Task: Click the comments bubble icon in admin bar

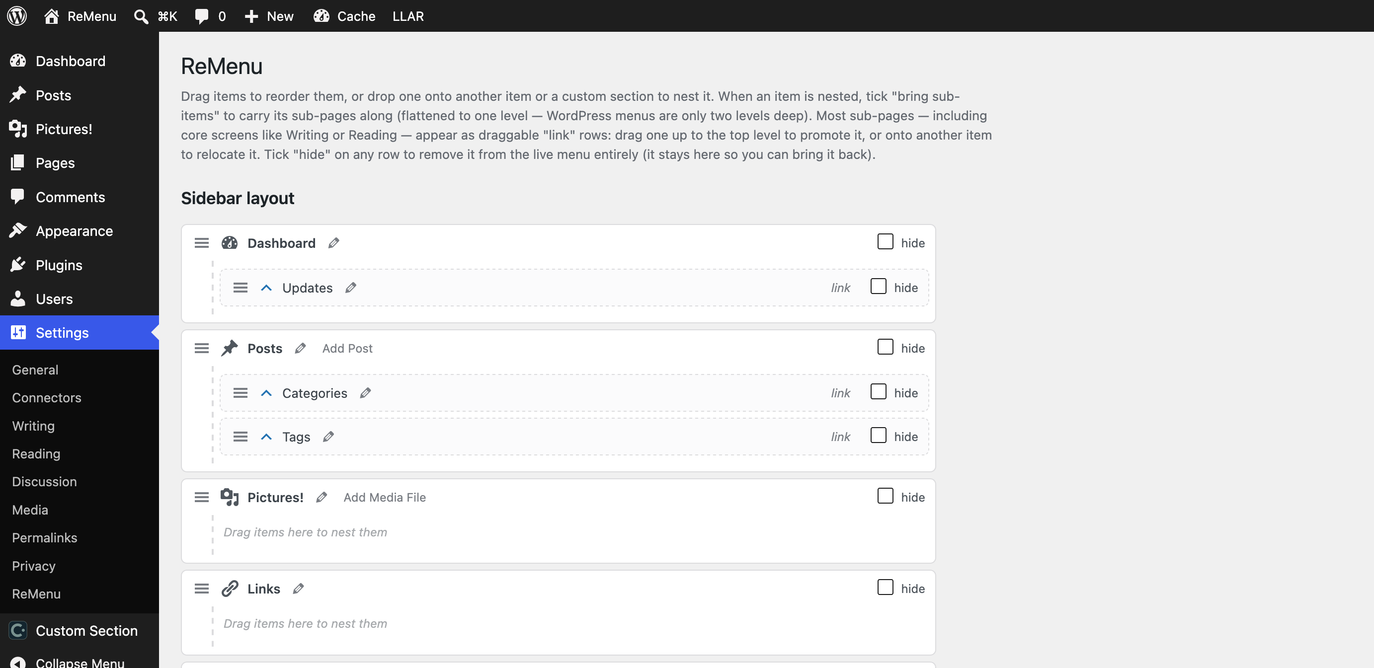Action: pyautogui.click(x=202, y=16)
